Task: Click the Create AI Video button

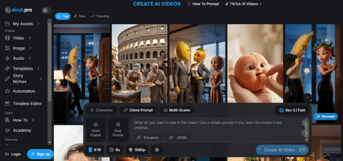Action: [x=282, y=150]
